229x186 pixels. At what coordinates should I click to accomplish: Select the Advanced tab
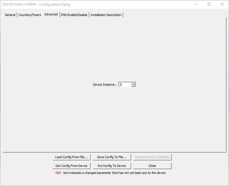point(51,14)
